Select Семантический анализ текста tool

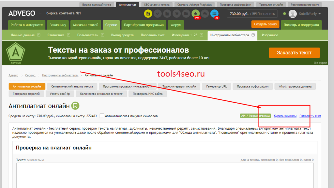pyautogui.click(x=72, y=86)
